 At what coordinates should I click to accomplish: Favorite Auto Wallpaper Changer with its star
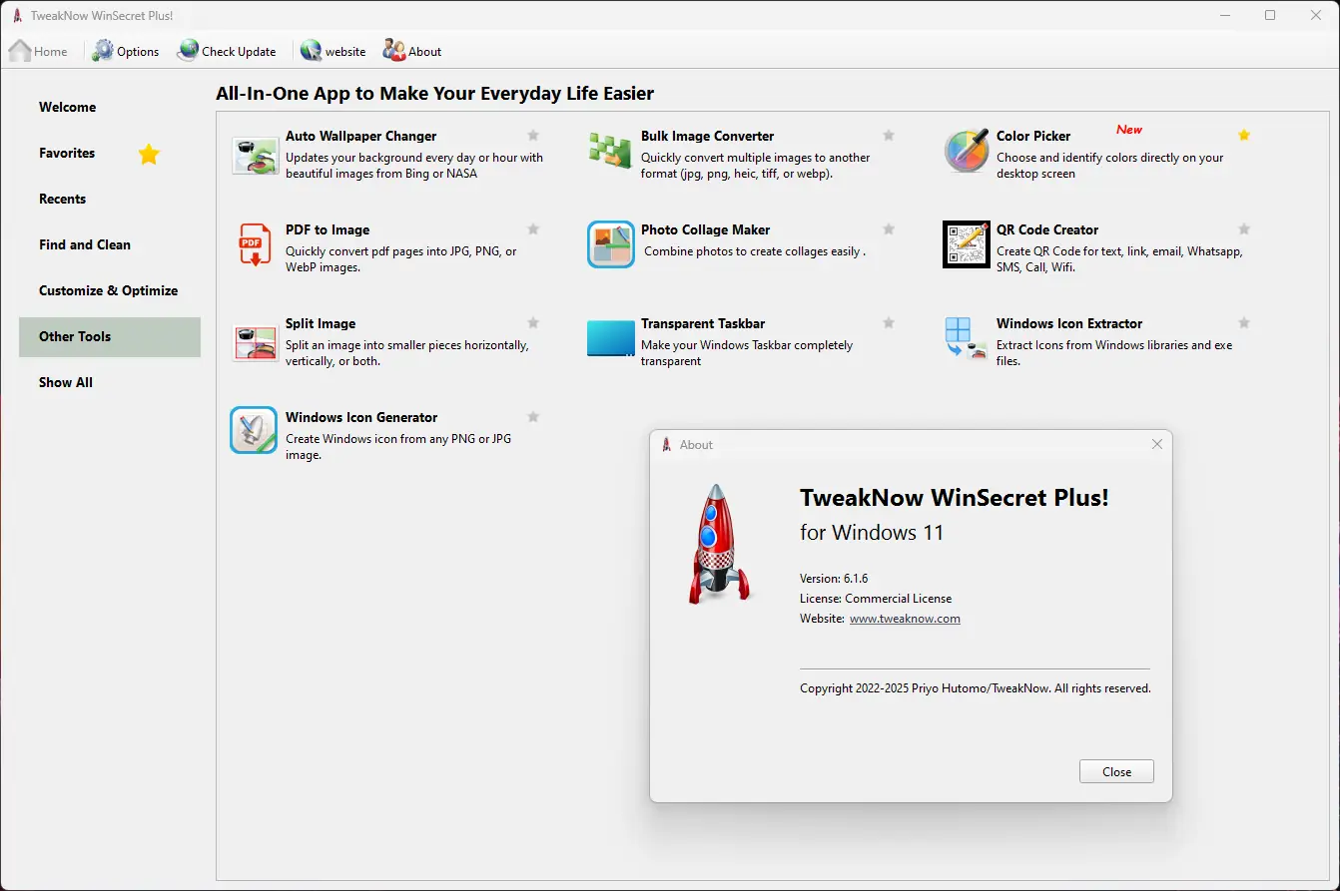click(533, 136)
